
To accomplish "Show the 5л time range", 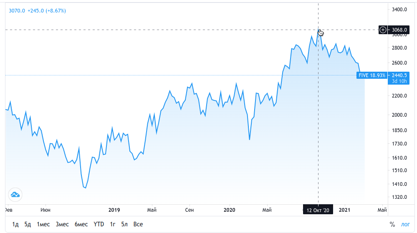I will pyautogui.click(x=124, y=224).
